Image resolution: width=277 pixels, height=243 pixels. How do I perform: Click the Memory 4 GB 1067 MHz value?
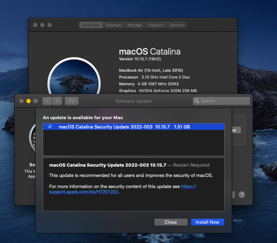158,84
